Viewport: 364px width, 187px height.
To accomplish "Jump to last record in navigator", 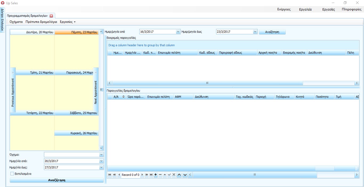I will [151, 175].
